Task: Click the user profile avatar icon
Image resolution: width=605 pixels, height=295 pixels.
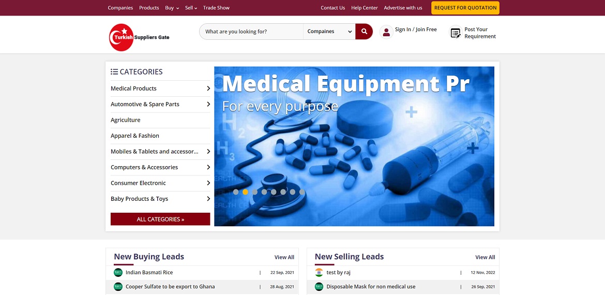Action: click(x=386, y=32)
